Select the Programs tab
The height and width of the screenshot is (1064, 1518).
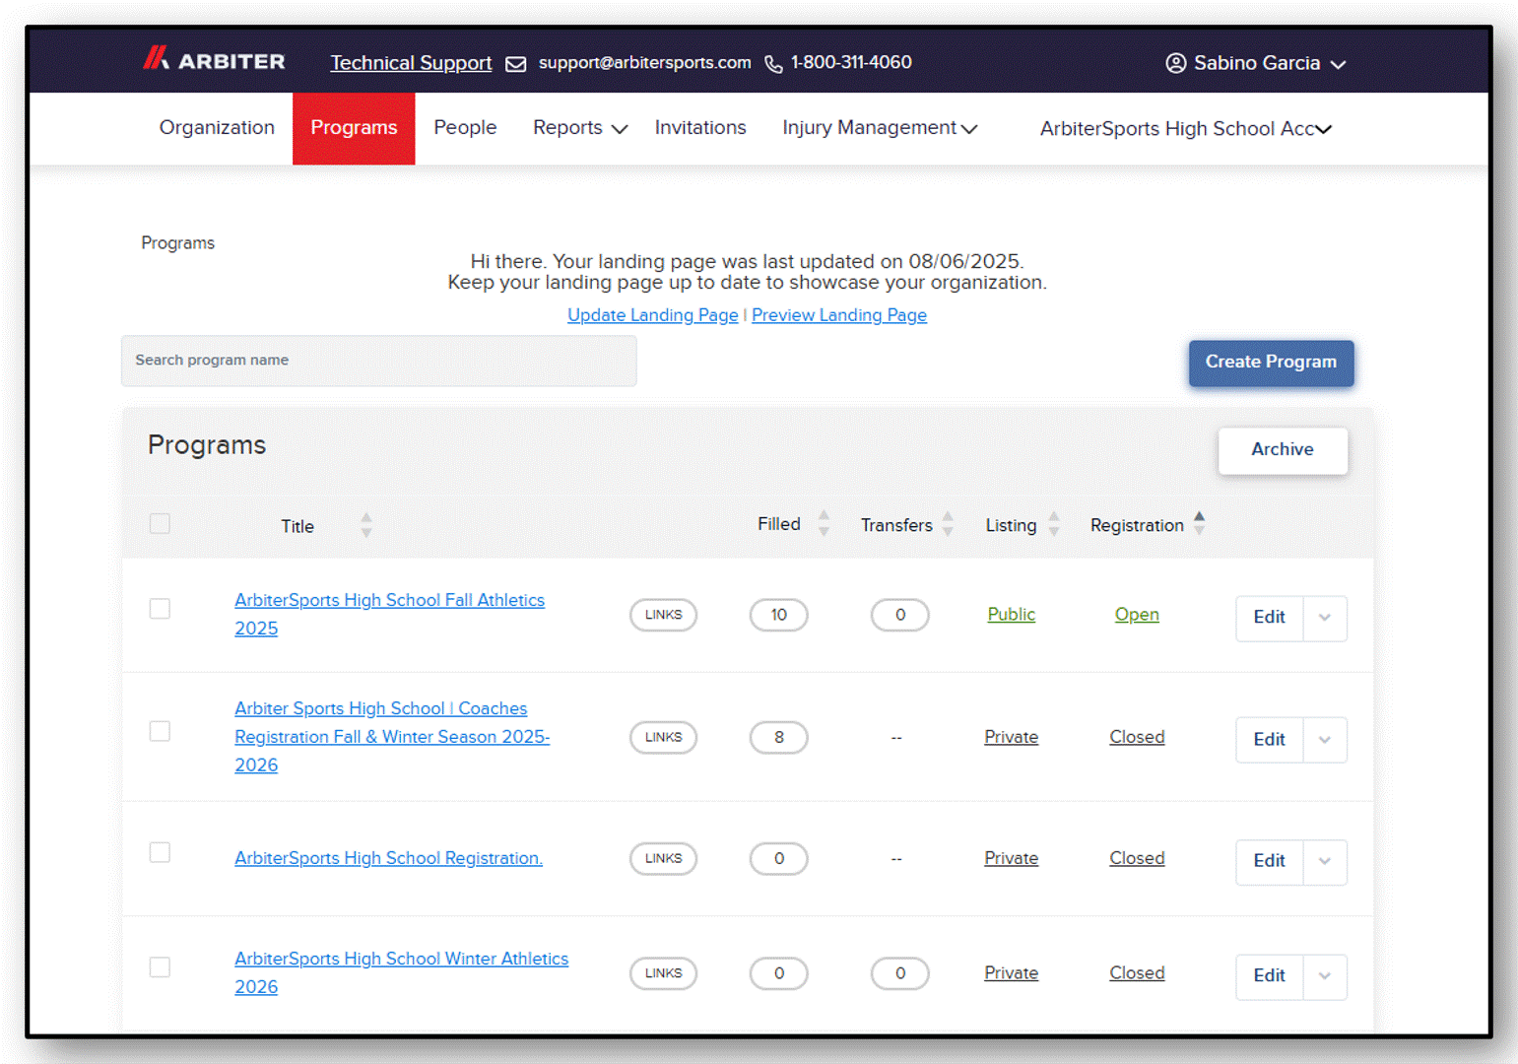tap(354, 128)
